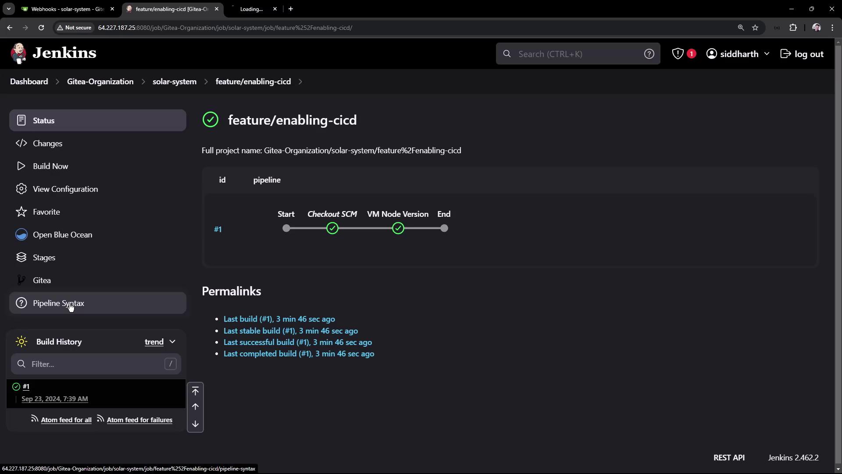Open the Stages sidebar item

[x=44, y=258]
